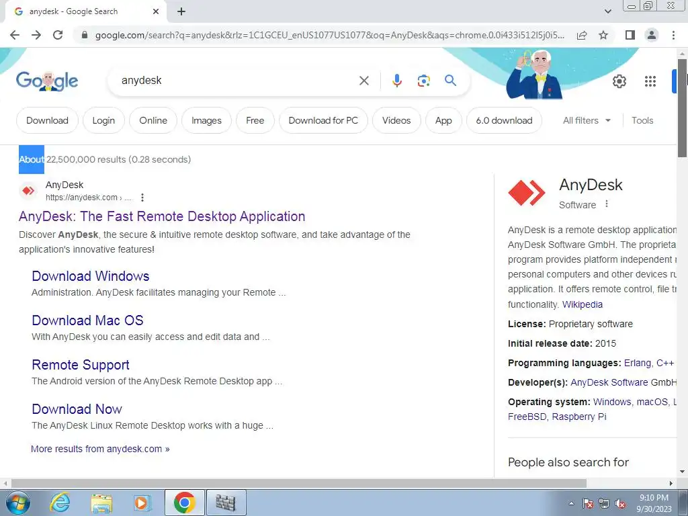
Task: Open Google quick settings gear
Action: coord(619,81)
